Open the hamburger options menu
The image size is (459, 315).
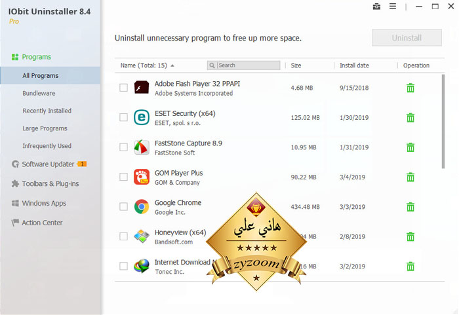(393, 7)
